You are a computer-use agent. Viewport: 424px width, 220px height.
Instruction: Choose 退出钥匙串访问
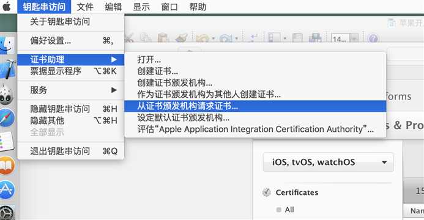[x=71, y=151]
